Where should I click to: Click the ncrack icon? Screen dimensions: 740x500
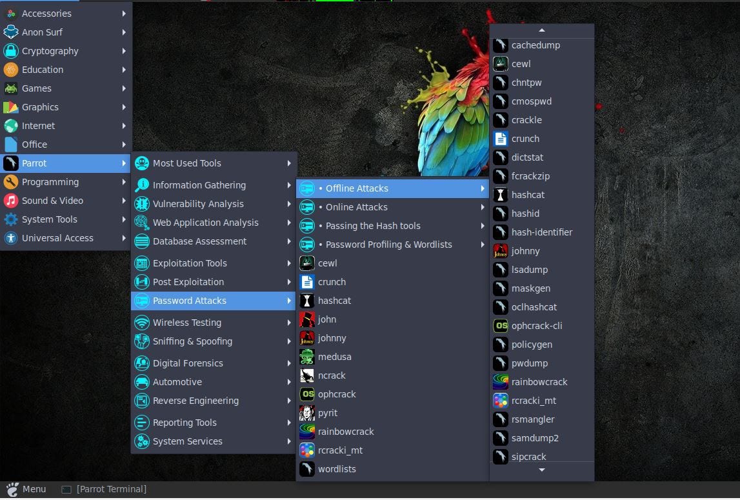point(306,376)
